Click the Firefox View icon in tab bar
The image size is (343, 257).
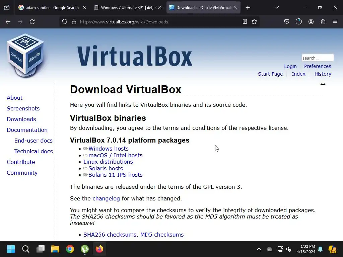point(7,8)
